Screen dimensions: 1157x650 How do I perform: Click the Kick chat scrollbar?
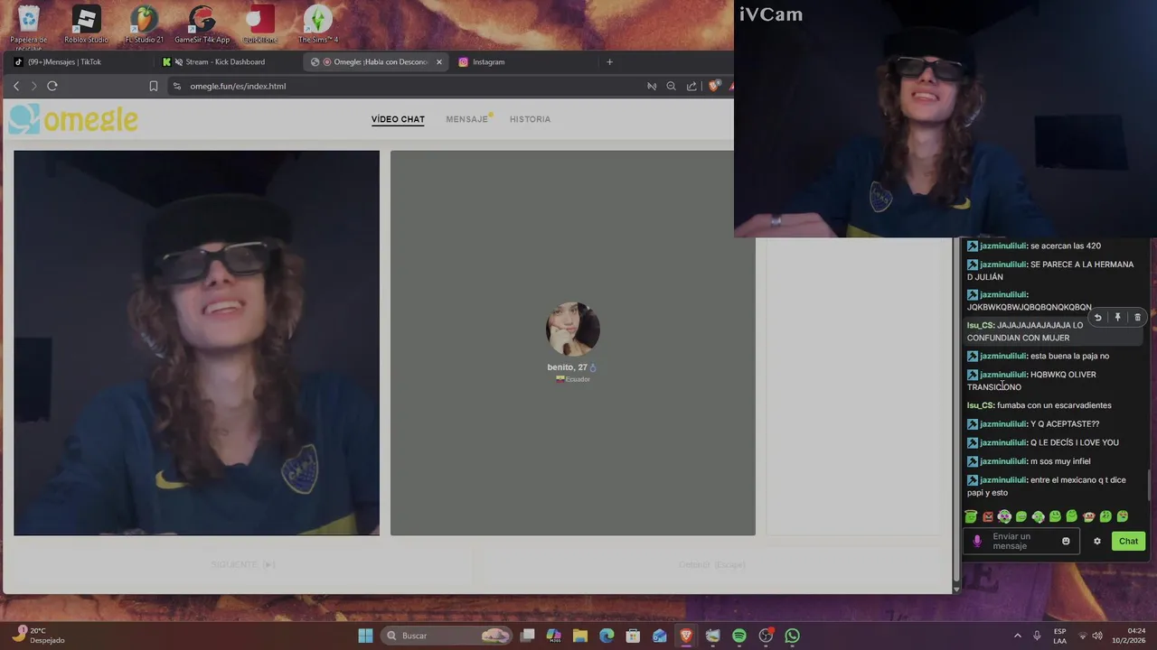pos(1151,483)
